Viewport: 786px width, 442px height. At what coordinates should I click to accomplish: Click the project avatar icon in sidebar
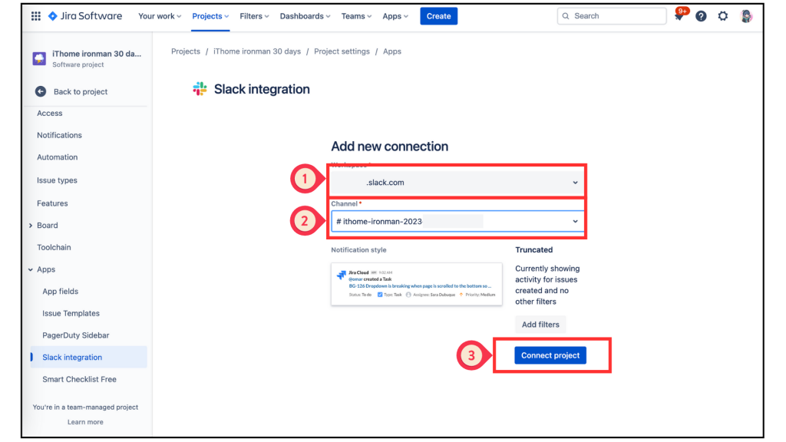pos(39,58)
